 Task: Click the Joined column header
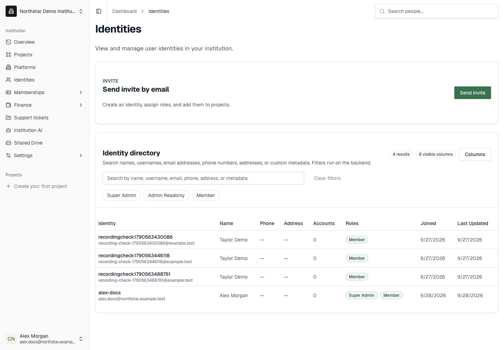(x=428, y=223)
